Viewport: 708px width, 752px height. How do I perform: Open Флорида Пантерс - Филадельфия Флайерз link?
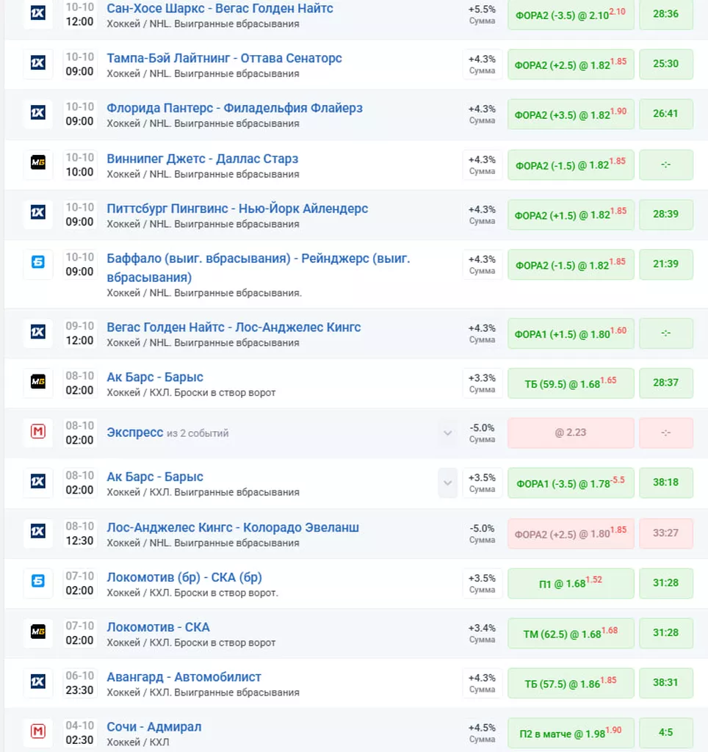[x=234, y=108]
